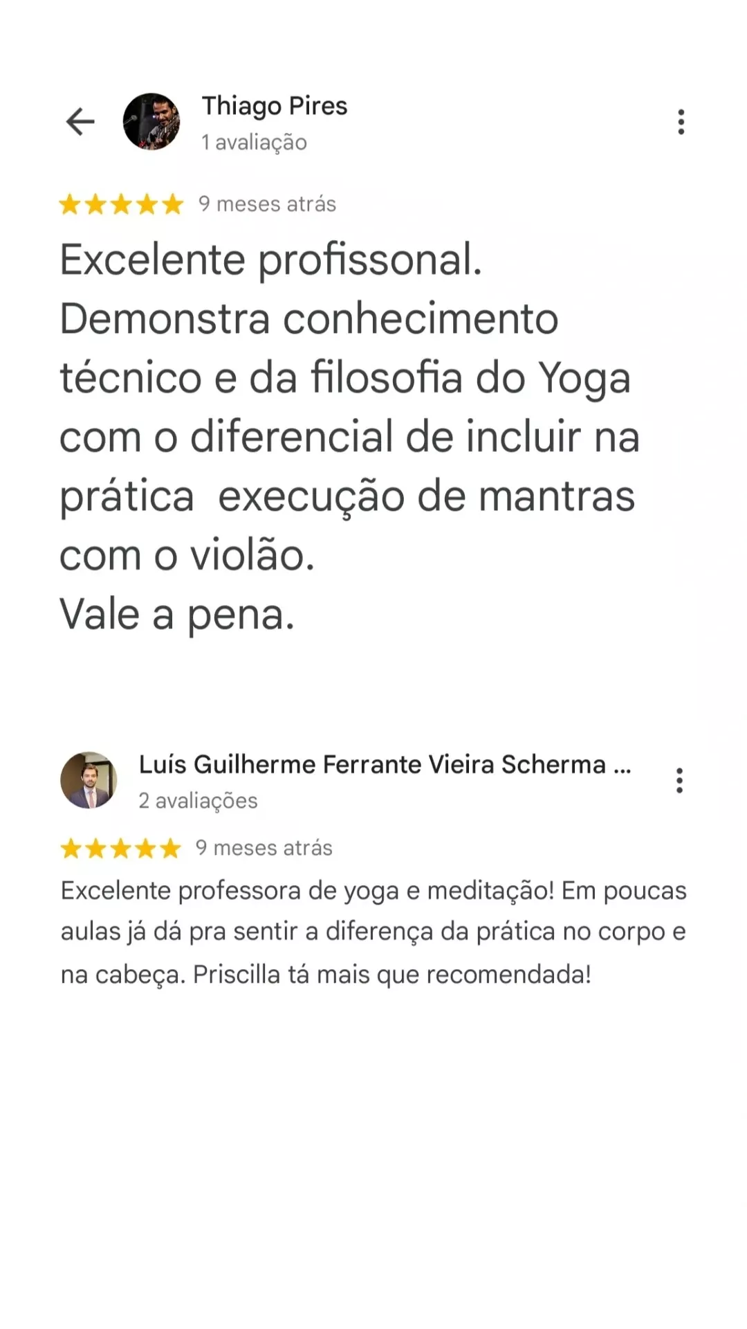
Task: Tap the 'Excelente professora de yoga' review text
Action: click(x=373, y=932)
